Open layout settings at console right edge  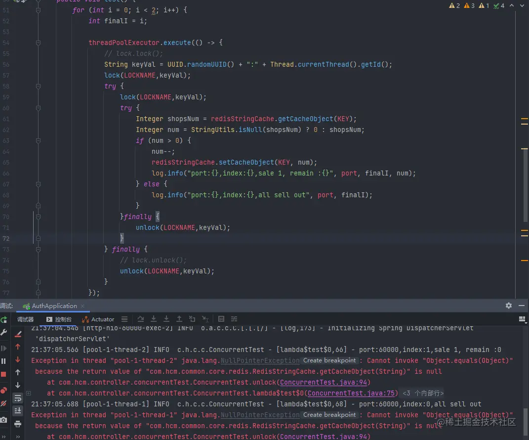tap(522, 319)
